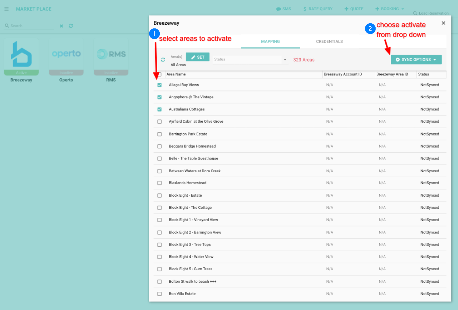This screenshot has height=310, width=458.
Task: Select the Mapping tab
Action: point(270,42)
